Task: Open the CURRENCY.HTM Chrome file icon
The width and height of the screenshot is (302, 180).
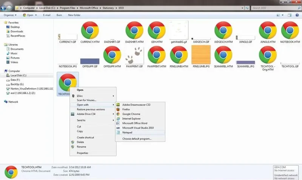Action: [x=90, y=31]
